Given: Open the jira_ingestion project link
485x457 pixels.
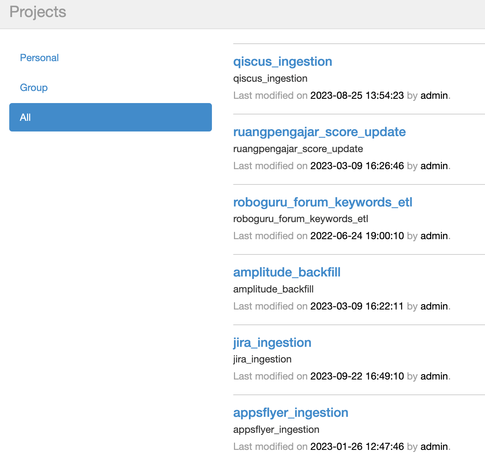Looking at the screenshot, I should point(272,343).
